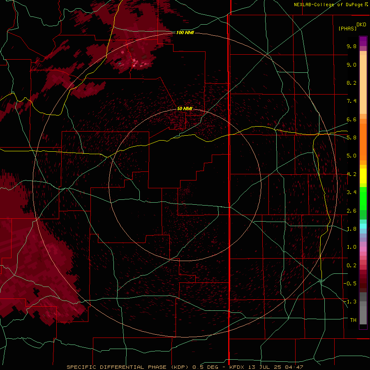Click the 5.0 scale value
This screenshot has width=370, height=370.
pyautogui.click(x=351, y=156)
